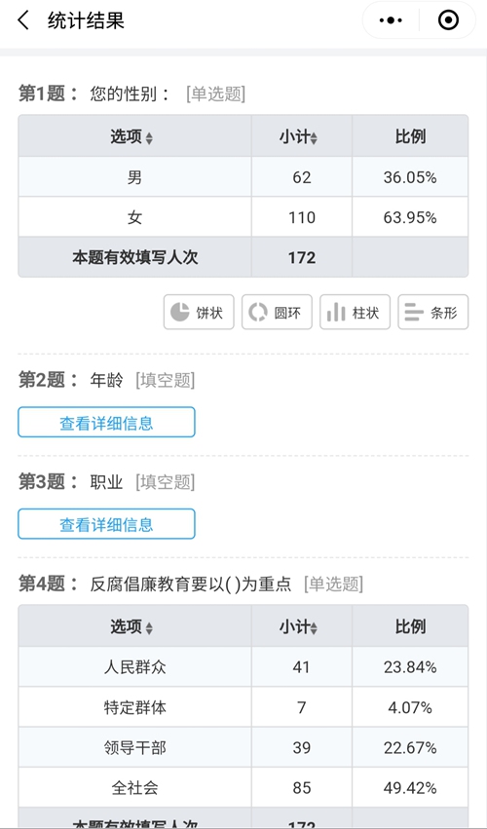
Task: Show question 1 as bar chart (条形)
Action: click(433, 312)
